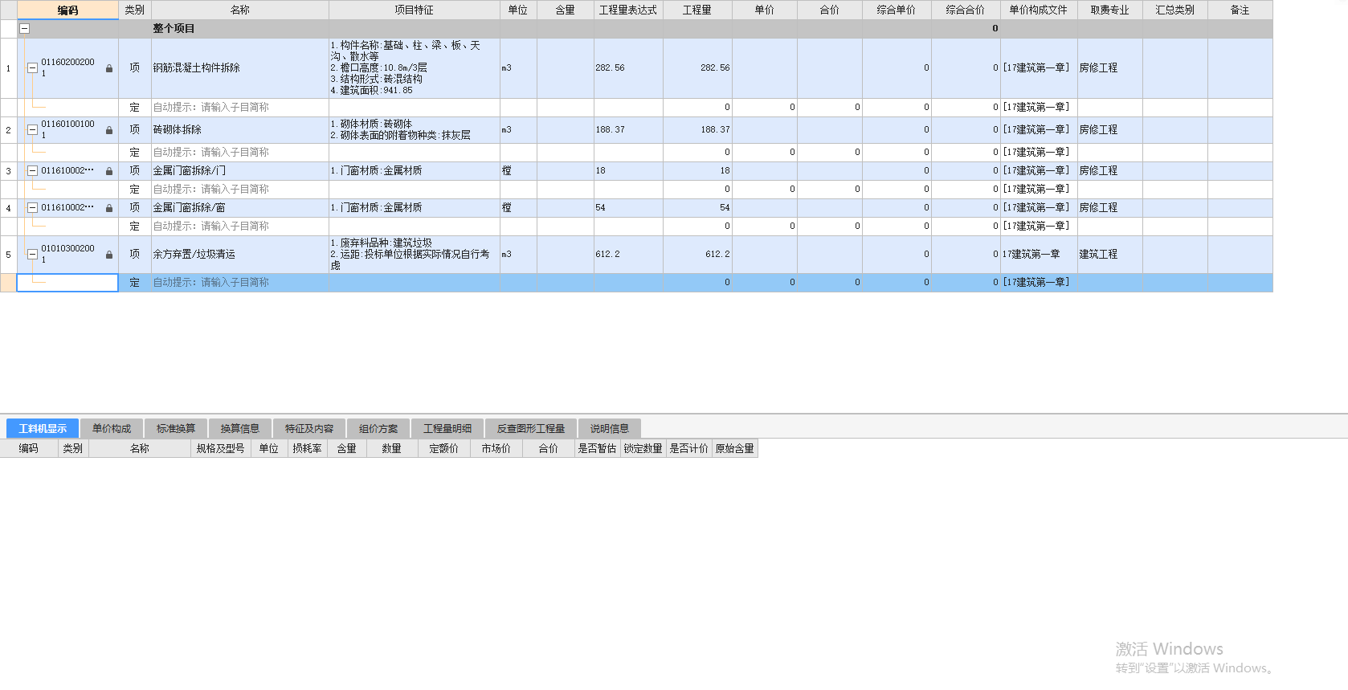Click the 工程量表达式 column header
The width and height of the screenshot is (1348, 690).
tap(628, 10)
